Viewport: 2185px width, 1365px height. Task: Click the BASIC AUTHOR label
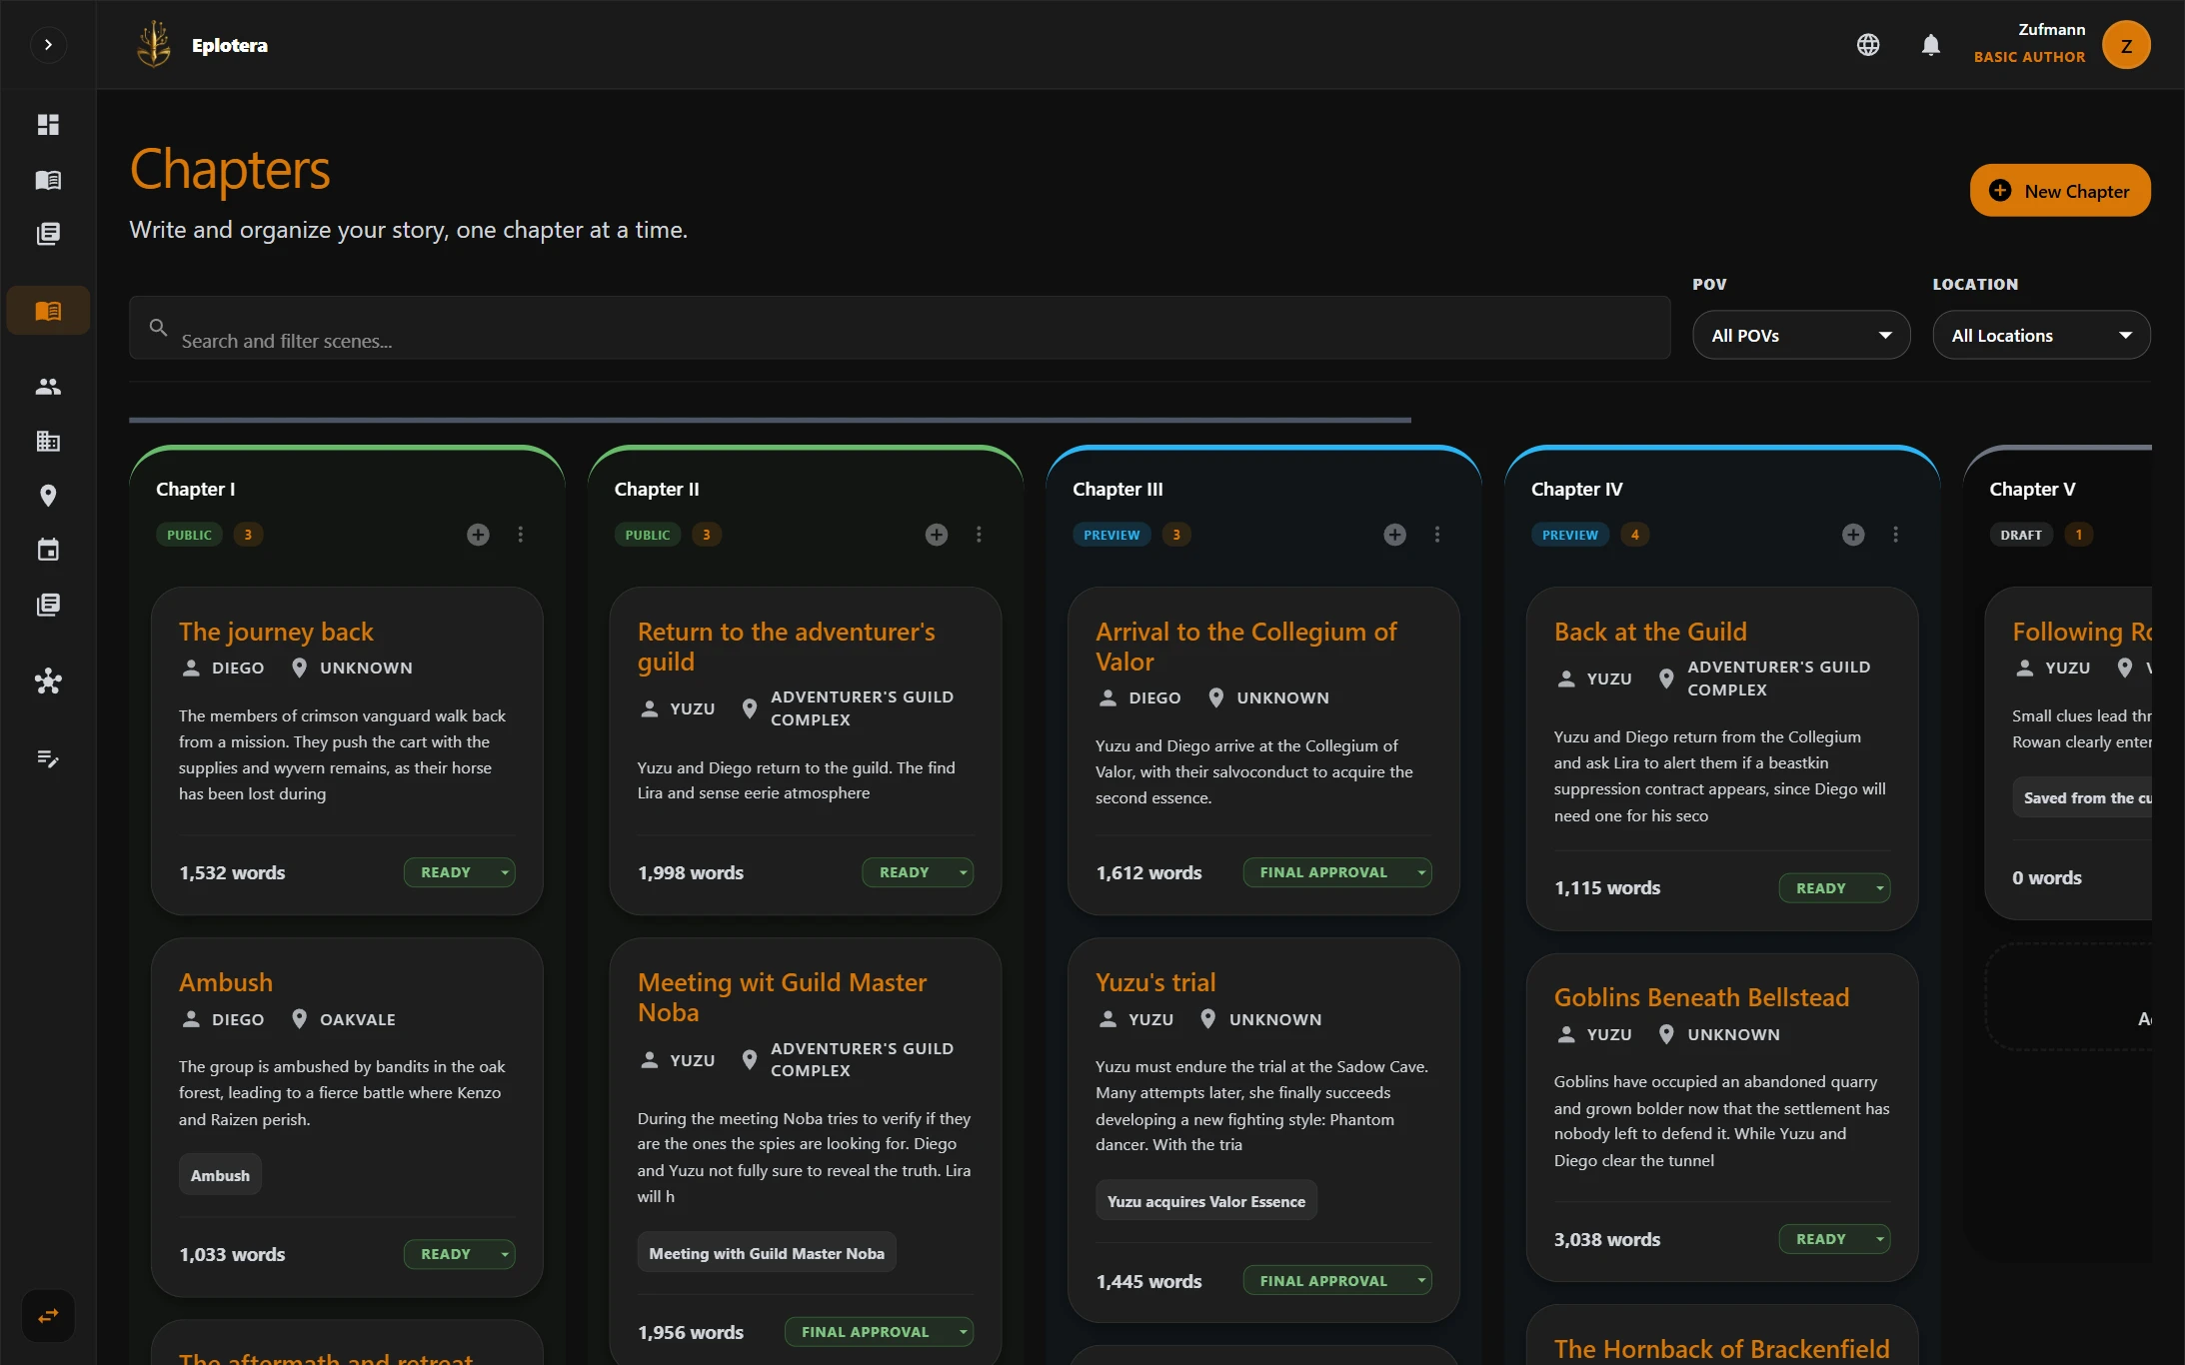point(2029,57)
